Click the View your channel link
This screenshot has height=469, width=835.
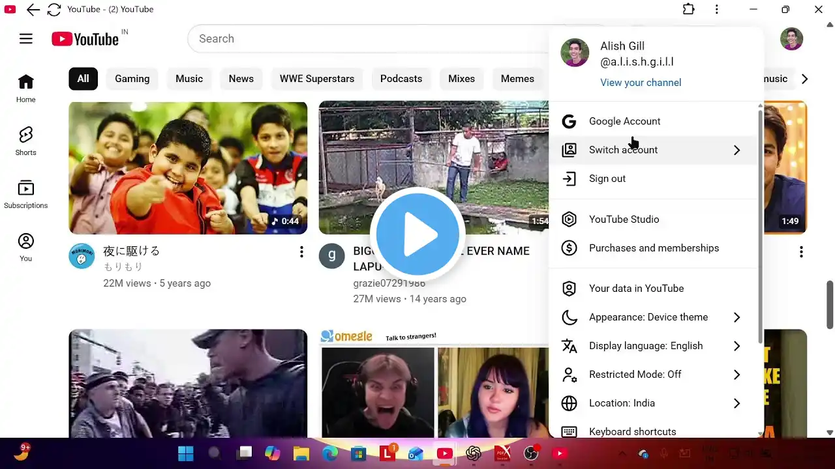[641, 83]
